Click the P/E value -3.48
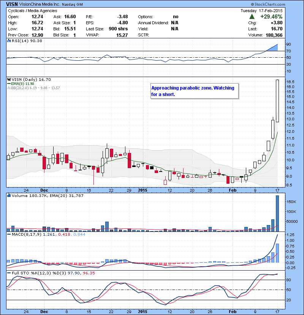The width and height of the screenshot is (304, 315). pyautogui.click(x=122, y=17)
